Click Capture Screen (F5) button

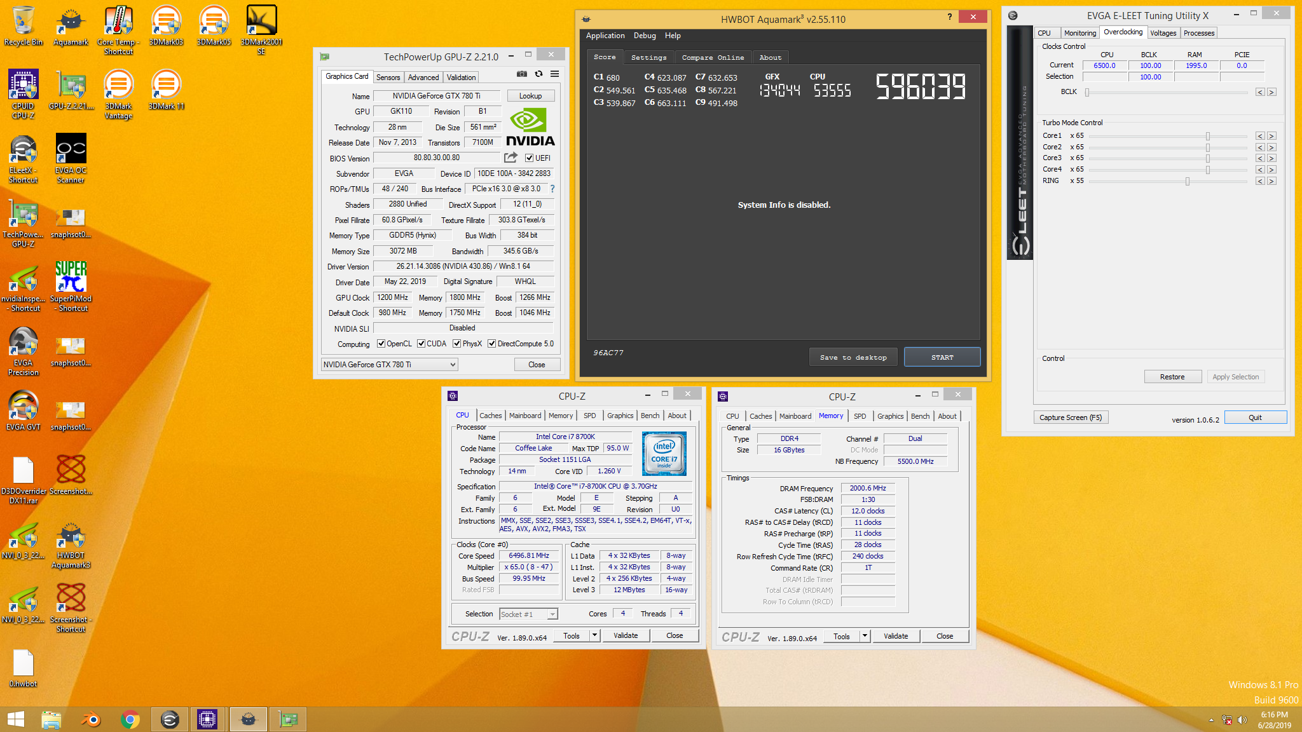tap(1071, 417)
